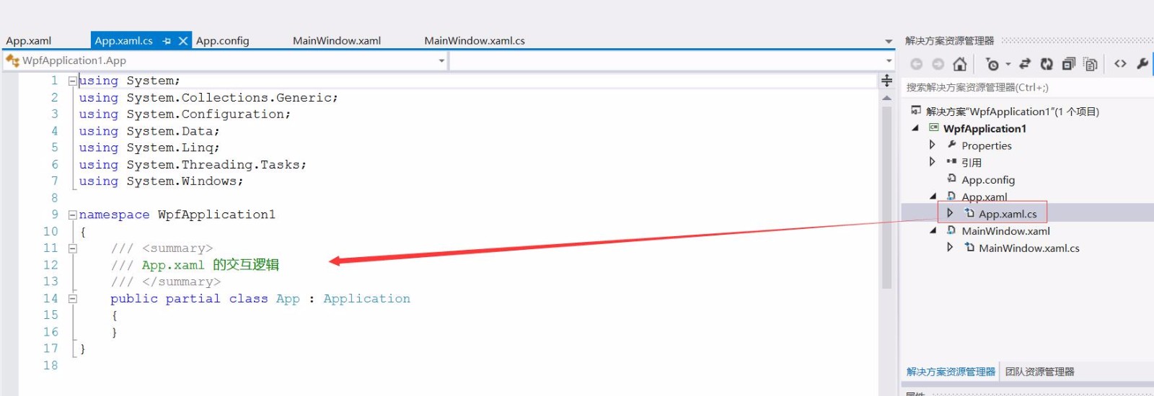Open the member navigation dropdown arrow

[x=889, y=61]
